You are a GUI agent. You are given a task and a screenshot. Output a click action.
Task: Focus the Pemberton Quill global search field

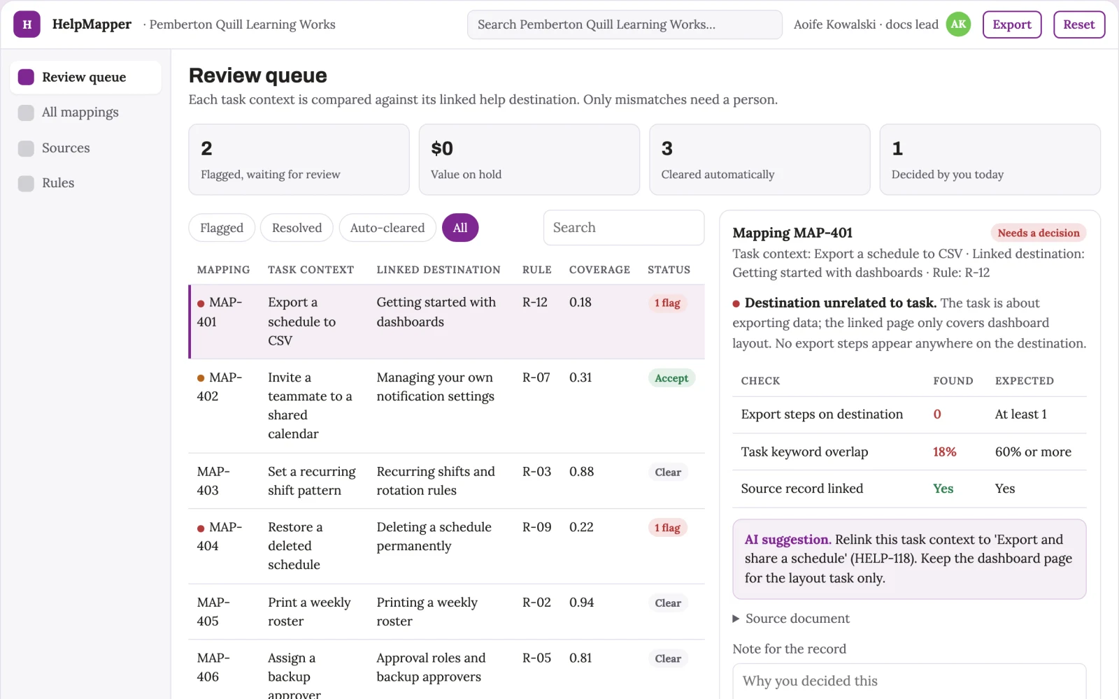625,24
